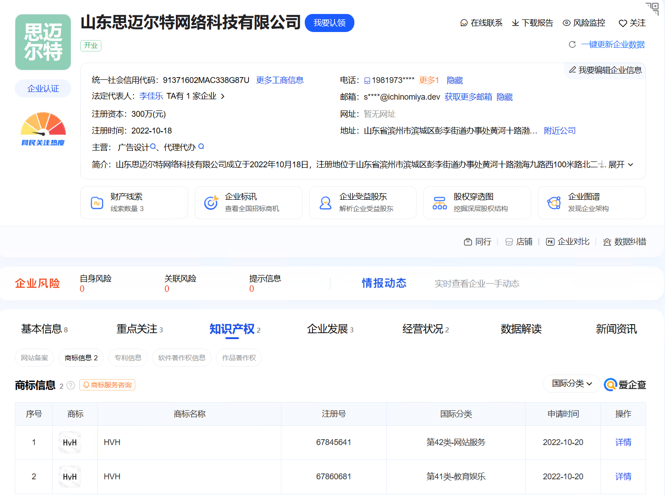Expand arrow after TA有1家企业

click(x=223, y=96)
